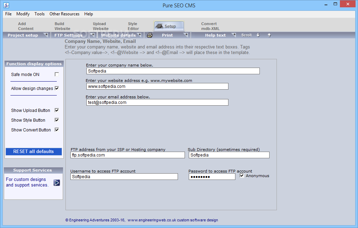The height and width of the screenshot is (228, 358).
Task: Expand FTP Settings section arrow
Action: coord(93,35)
